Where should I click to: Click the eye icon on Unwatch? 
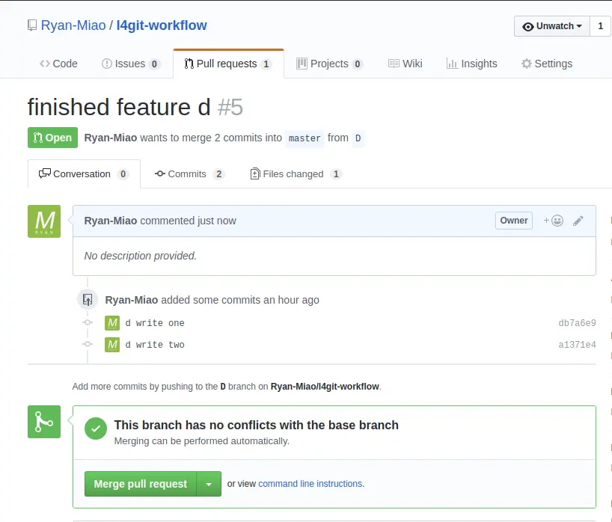click(527, 26)
